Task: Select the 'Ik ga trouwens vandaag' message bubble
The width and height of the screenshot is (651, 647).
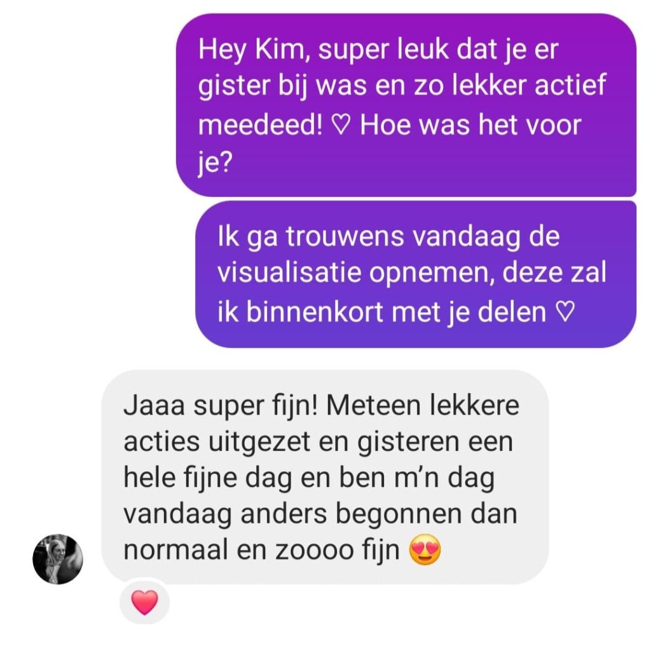Action: pos(416,274)
